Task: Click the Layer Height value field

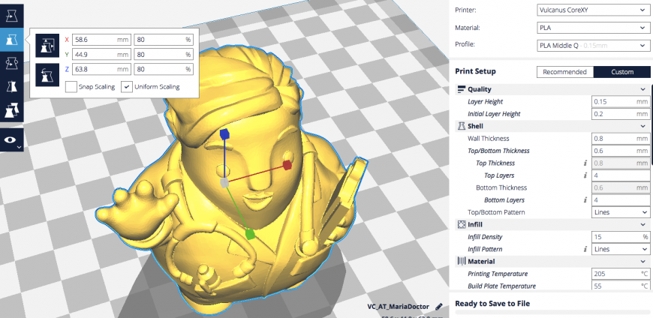Action: pos(621,101)
